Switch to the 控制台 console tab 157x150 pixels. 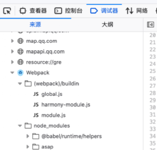click(x=68, y=11)
